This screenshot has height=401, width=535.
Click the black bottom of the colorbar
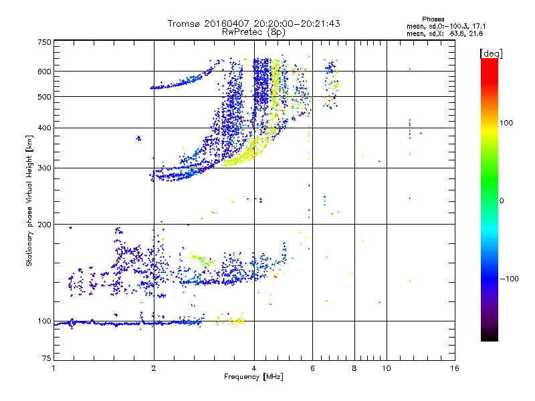click(490, 336)
